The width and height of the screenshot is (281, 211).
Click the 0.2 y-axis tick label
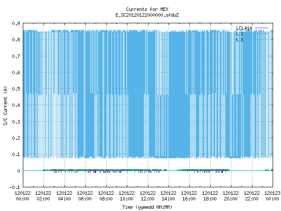[x=16, y=138]
